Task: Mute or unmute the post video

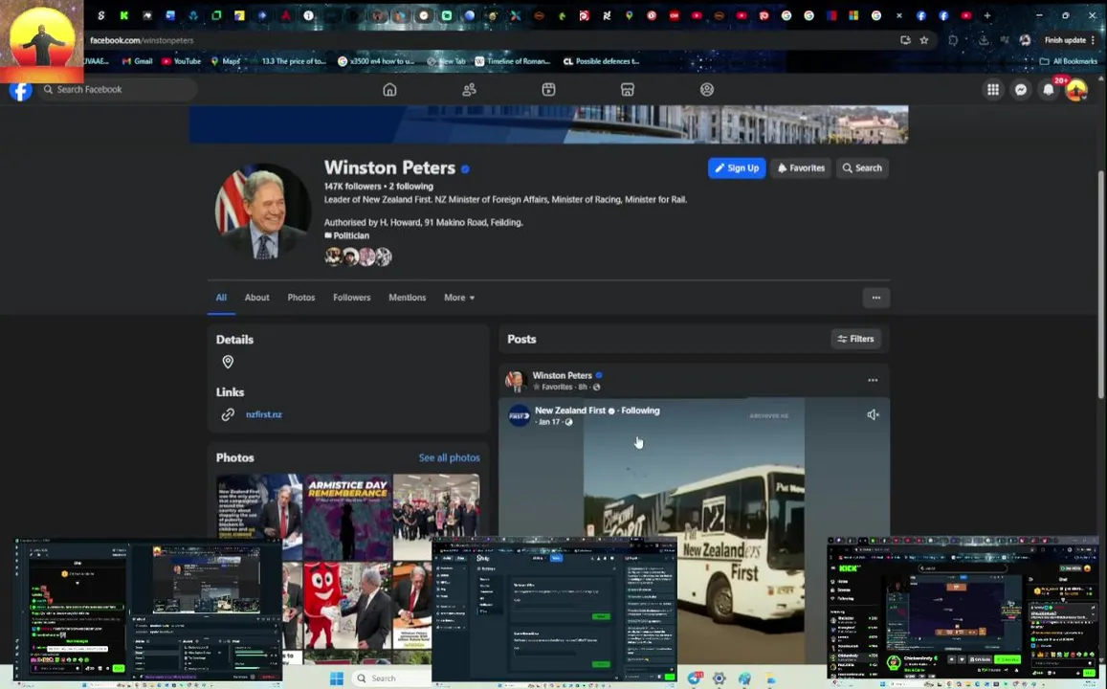Action: point(873,414)
